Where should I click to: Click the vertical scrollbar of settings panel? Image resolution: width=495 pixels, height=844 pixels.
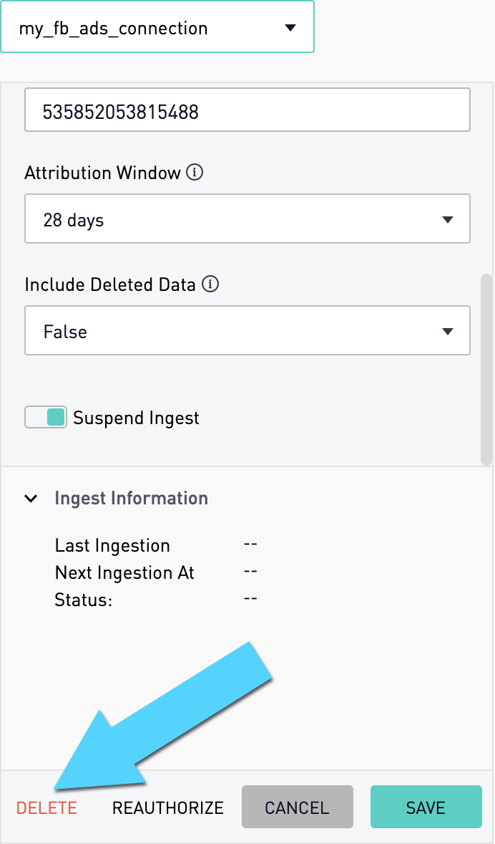click(x=486, y=369)
